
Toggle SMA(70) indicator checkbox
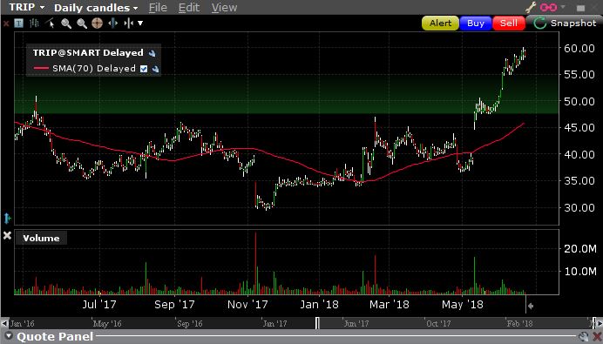(x=144, y=69)
